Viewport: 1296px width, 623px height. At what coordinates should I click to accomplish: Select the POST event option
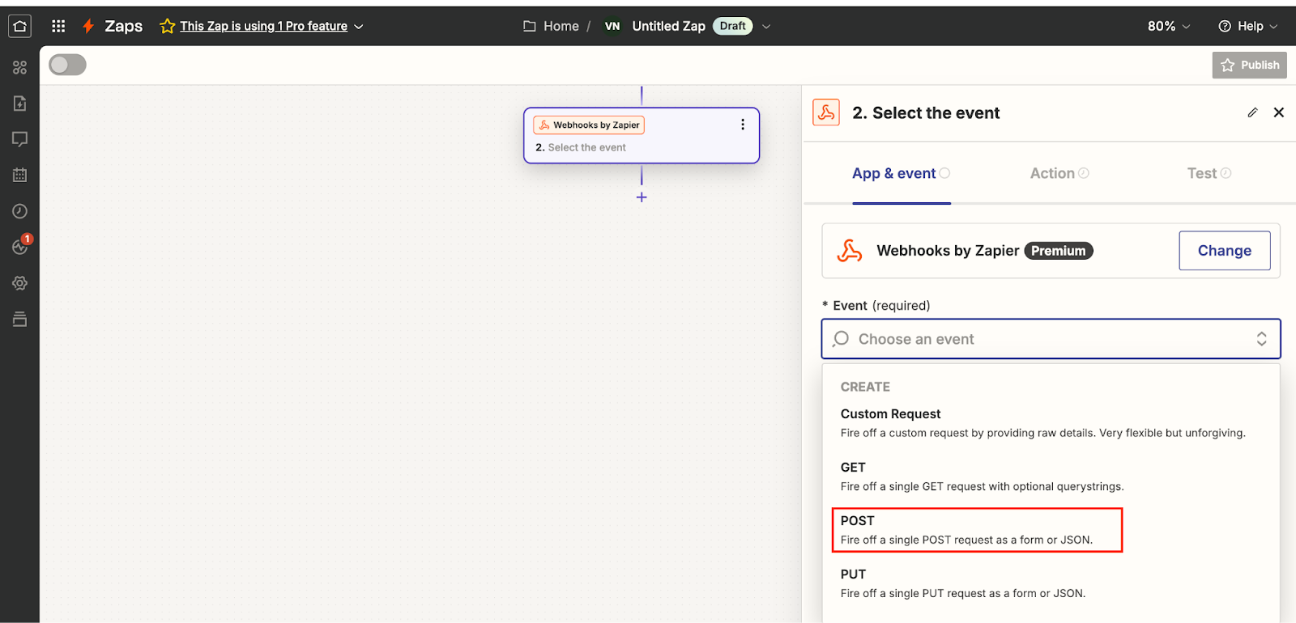(x=976, y=530)
